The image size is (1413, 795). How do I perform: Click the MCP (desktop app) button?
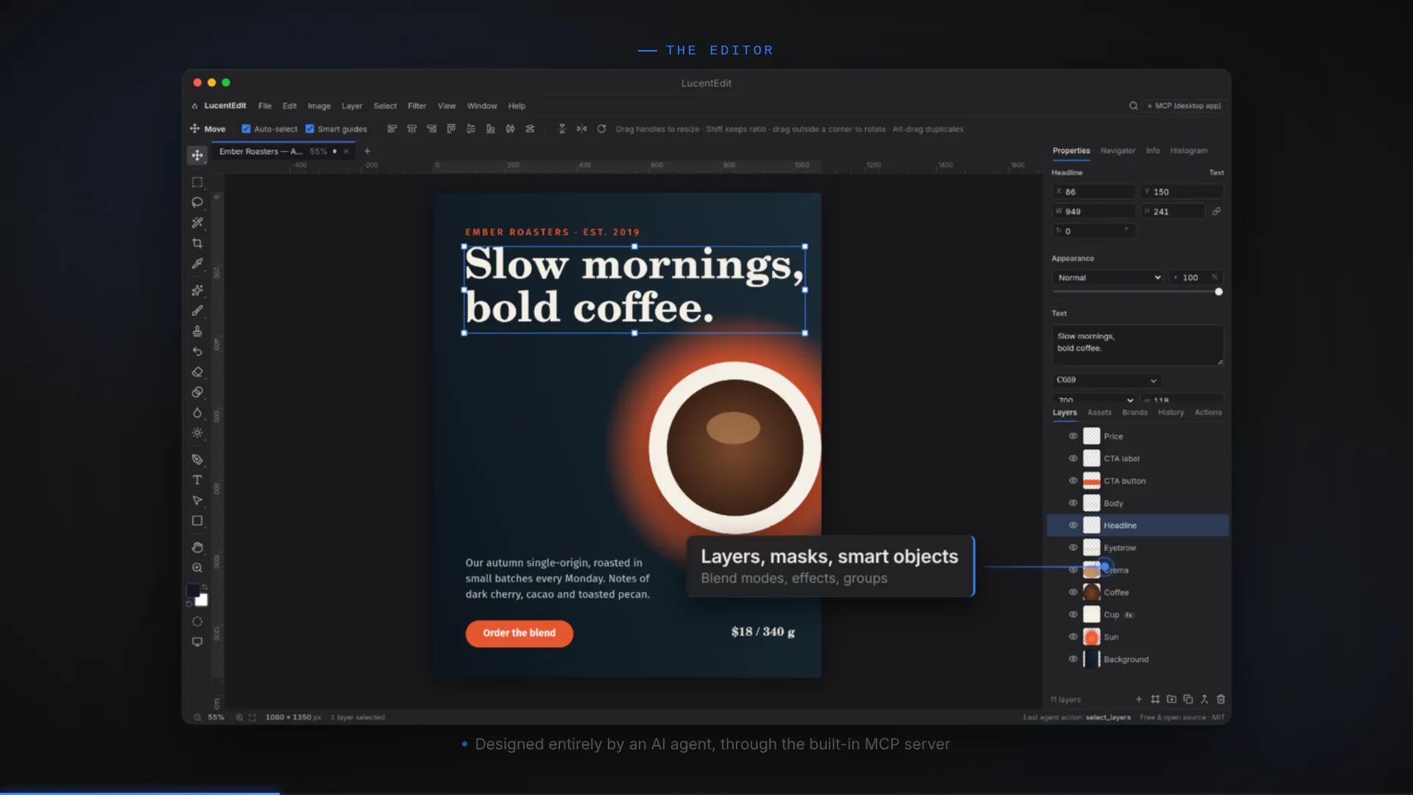click(1184, 106)
